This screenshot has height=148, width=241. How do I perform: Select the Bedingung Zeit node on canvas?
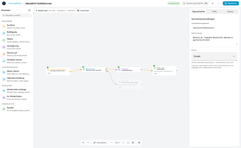[94, 69]
